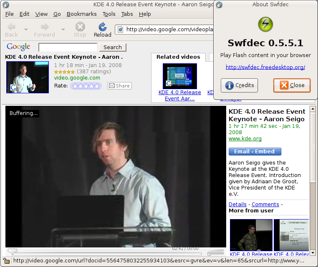Click the 'Buffering...' status label

tap(23, 113)
